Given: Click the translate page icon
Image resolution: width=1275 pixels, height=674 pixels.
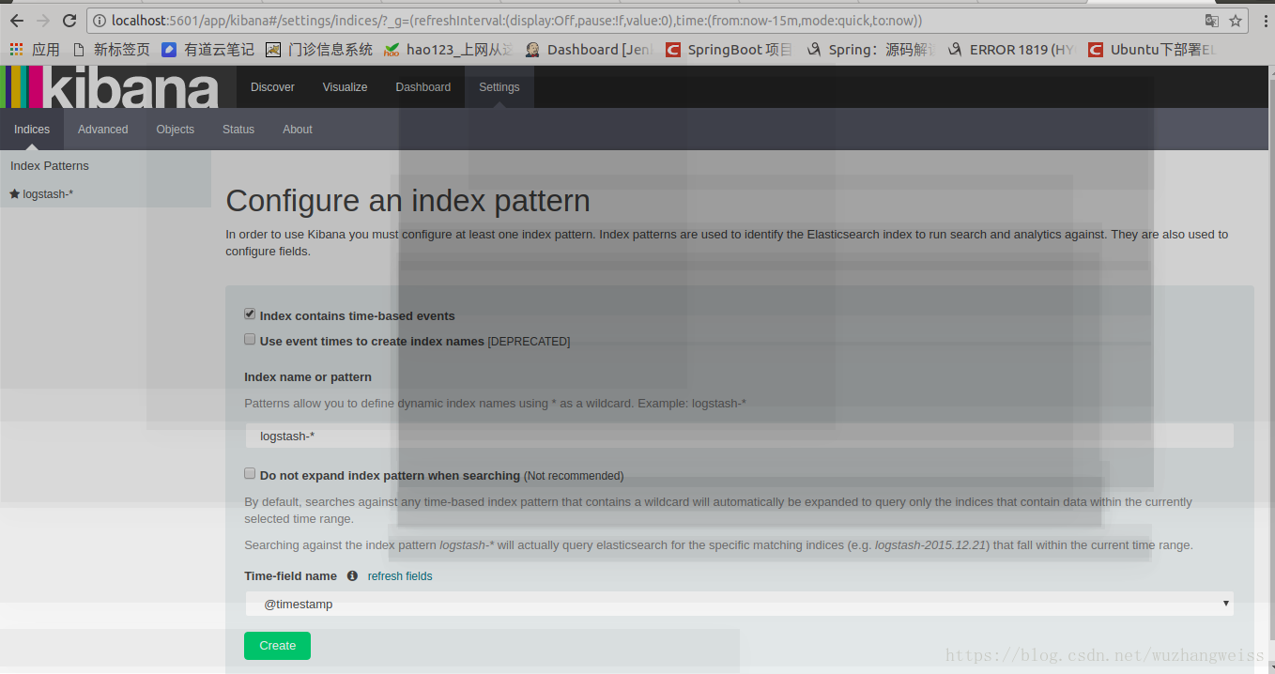Looking at the screenshot, I should click(1212, 21).
